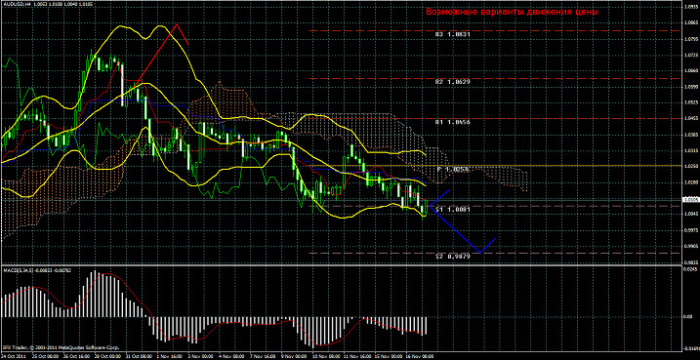Click the current price marker on price axis
The height and width of the screenshot is (360, 700).
point(690,200)
